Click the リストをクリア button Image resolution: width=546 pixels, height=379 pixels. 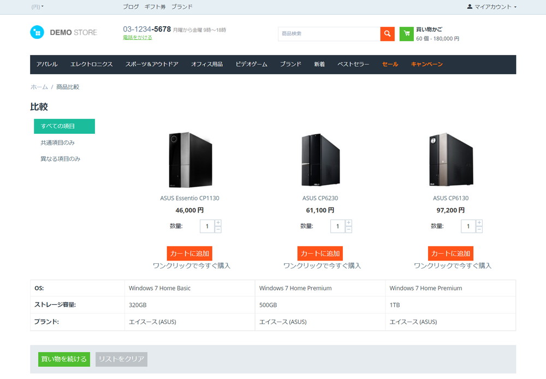coord(121,359)
